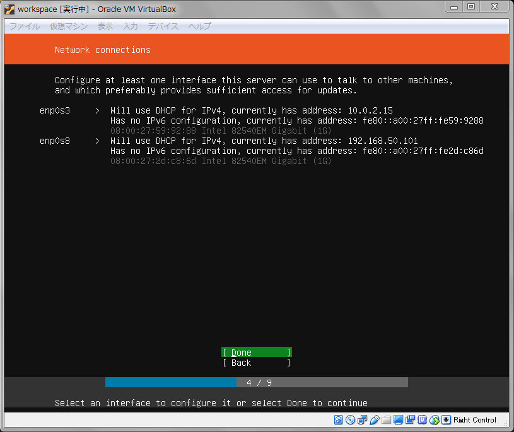Click the CPU virtualization chip status icon
Image resolution: width=514 pixels, height=432 pixels.
click(x=422, y=420)
